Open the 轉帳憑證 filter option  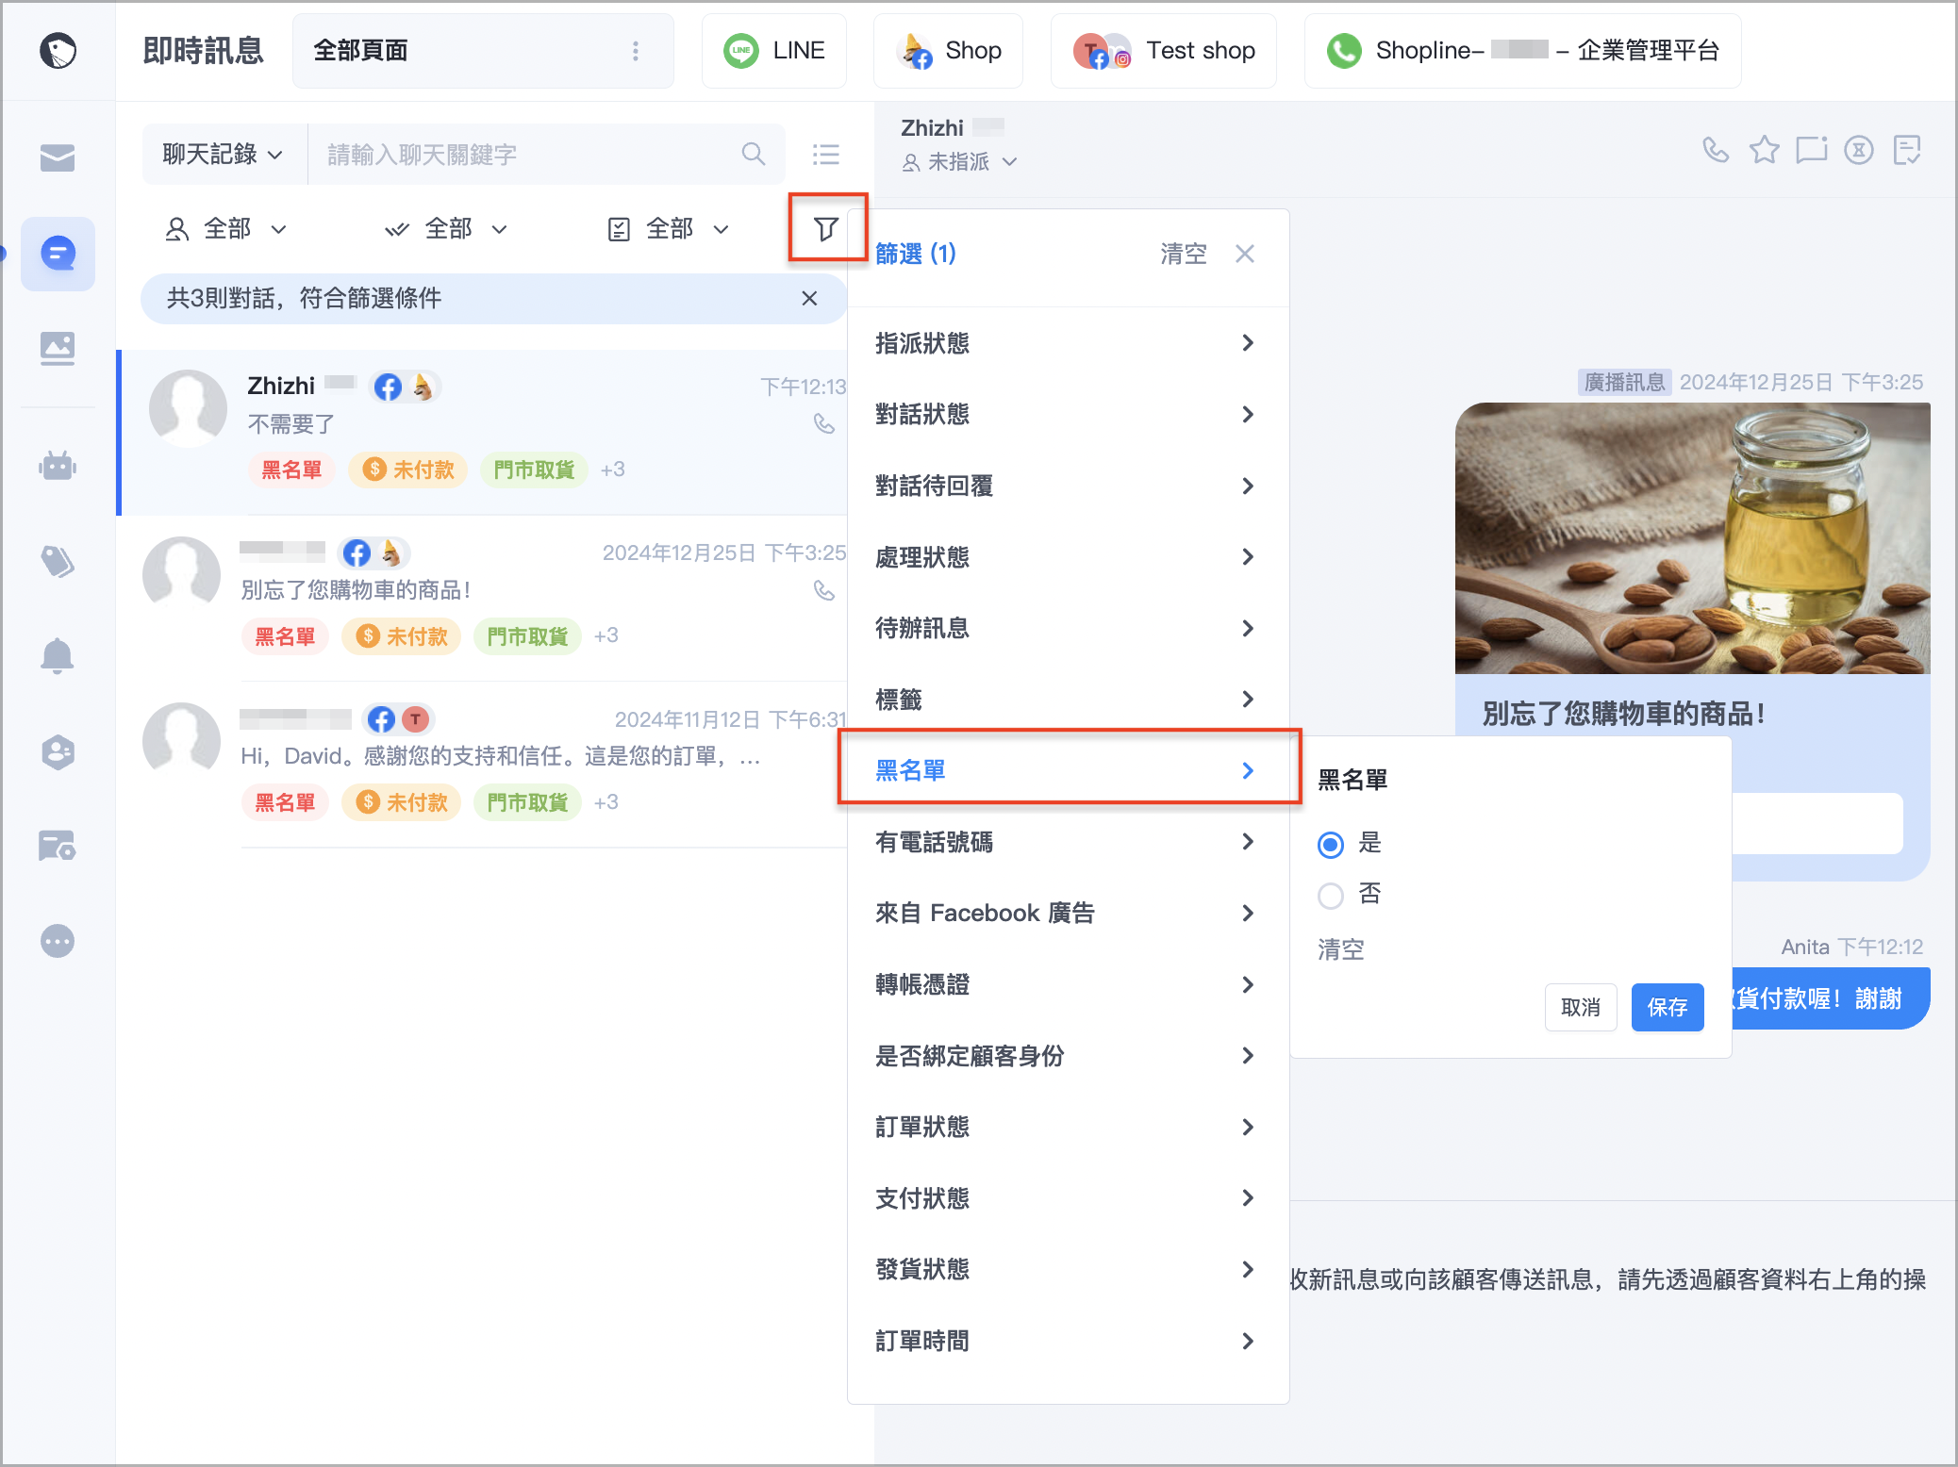pos(1067,984)
